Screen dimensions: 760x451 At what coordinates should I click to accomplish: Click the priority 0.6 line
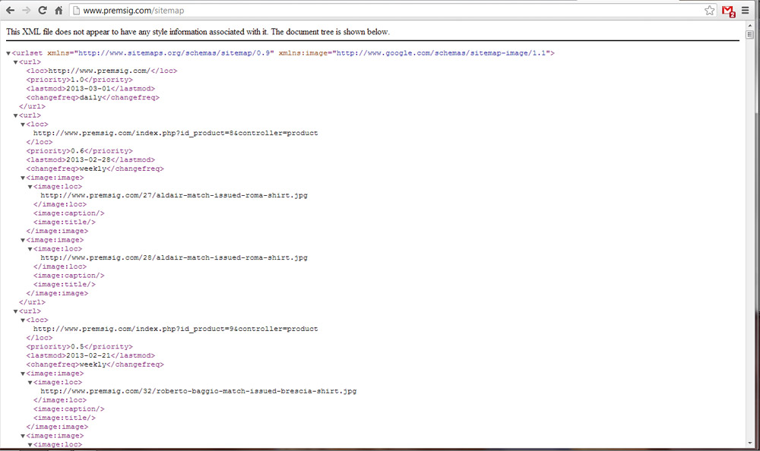[80, 151]
